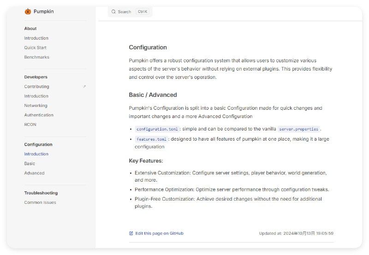Click the Pumpkin logo icon

point(28,12)
